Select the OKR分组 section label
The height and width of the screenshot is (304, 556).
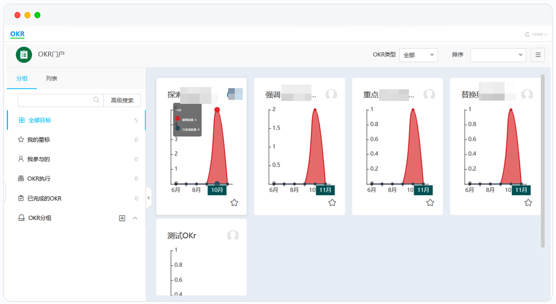tap(40, 218)
